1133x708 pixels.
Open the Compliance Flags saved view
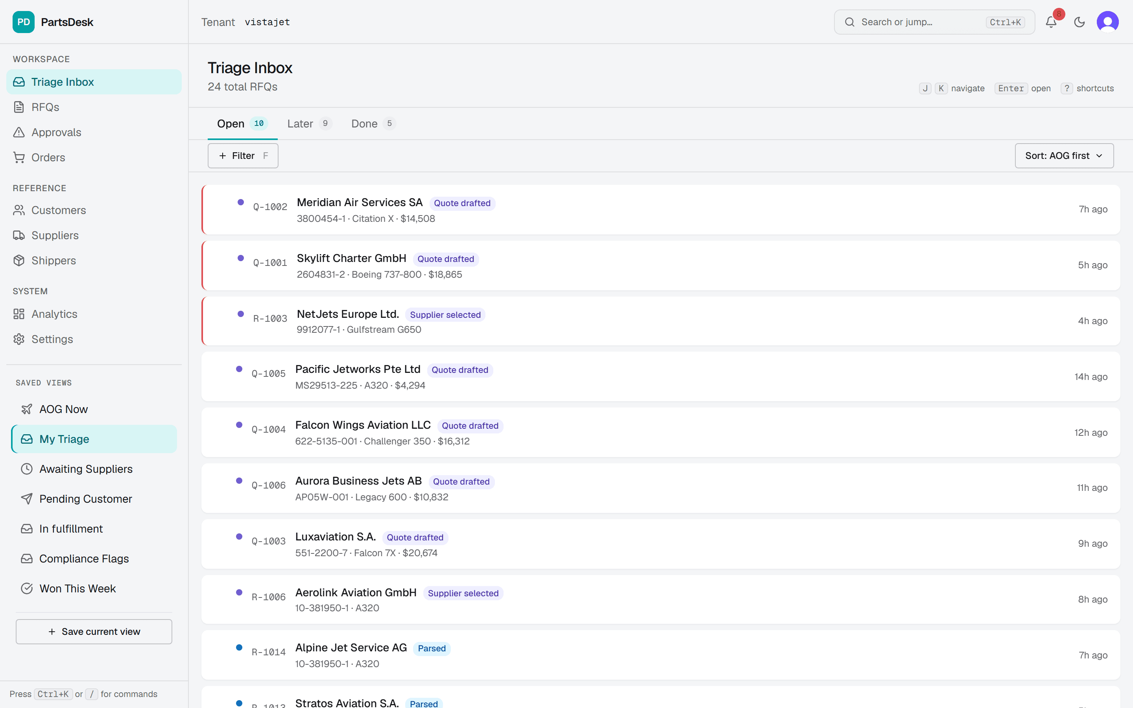[94, 559]
